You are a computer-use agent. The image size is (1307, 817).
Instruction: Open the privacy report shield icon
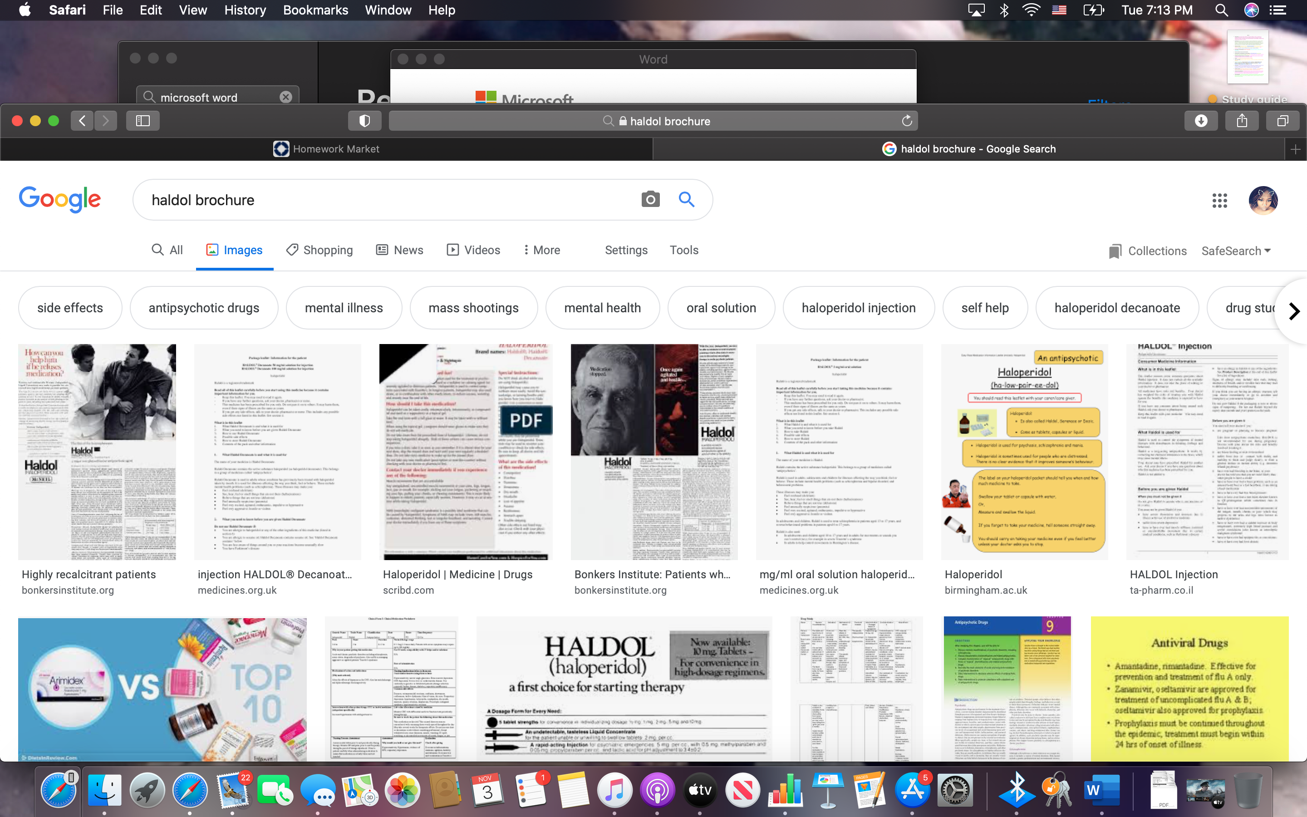click(x=364, y=120)
